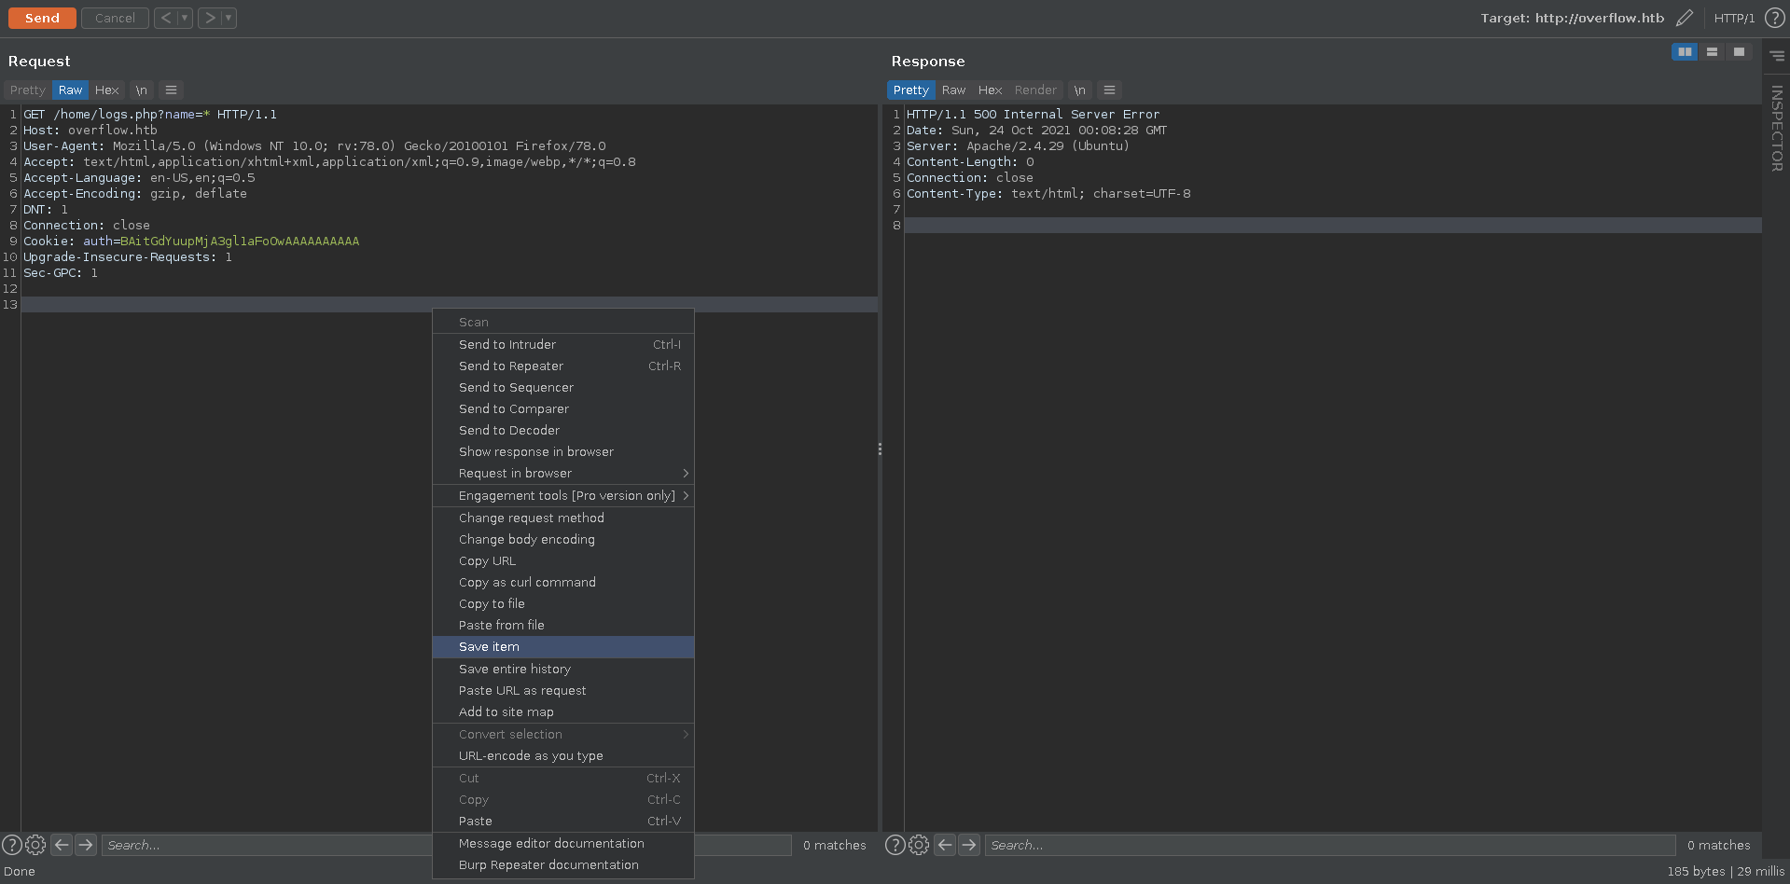The image size is (1790, 884).
Task: Switch Request view to Hex tab
Action: pyautogui.click(x=106, y=90)
